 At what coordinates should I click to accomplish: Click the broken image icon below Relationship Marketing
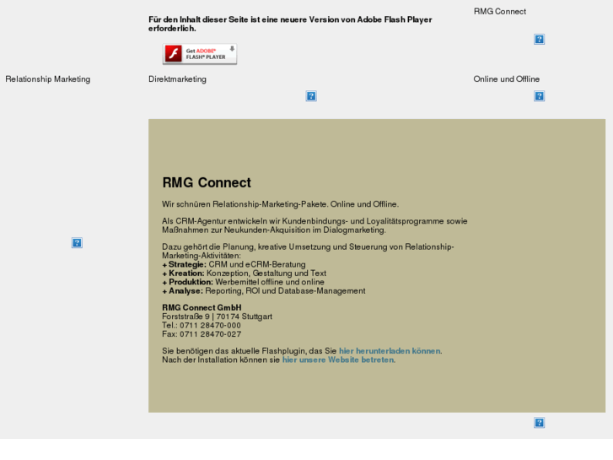pos(77,243)
